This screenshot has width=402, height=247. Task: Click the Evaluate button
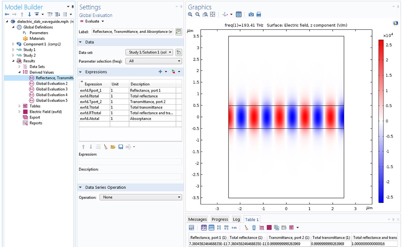(x=90, y=21)
